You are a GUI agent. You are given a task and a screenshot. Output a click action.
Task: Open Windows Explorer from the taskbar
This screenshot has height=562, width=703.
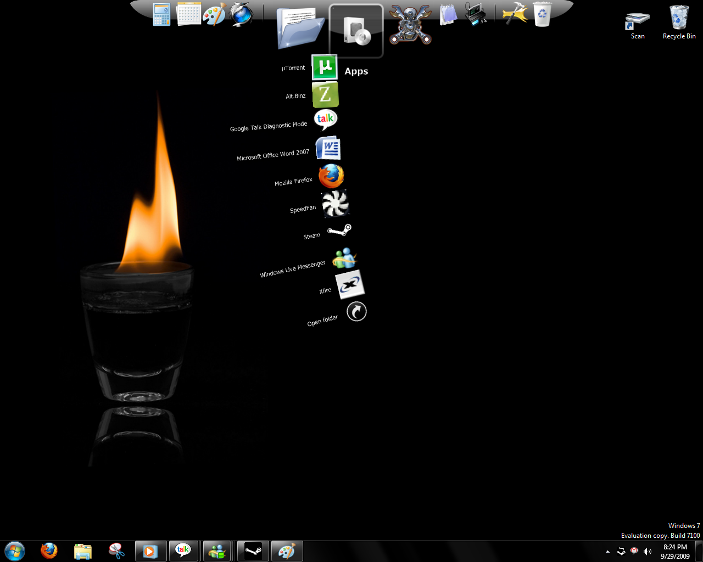pos(82,551)
